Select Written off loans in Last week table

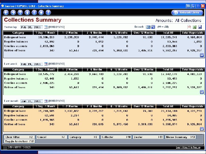(15, 87)
